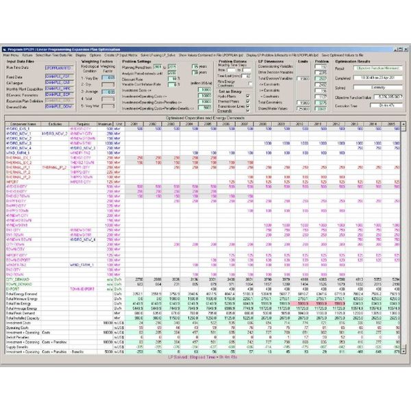Click the program icon in the title bar

tap(5, 49)
